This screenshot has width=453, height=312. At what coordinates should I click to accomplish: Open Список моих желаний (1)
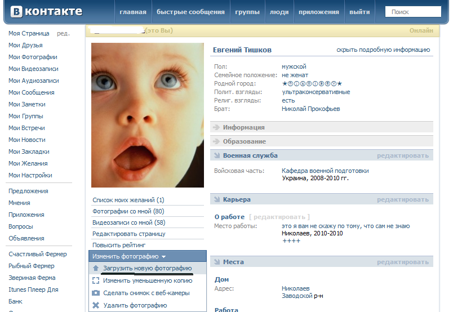128,200
